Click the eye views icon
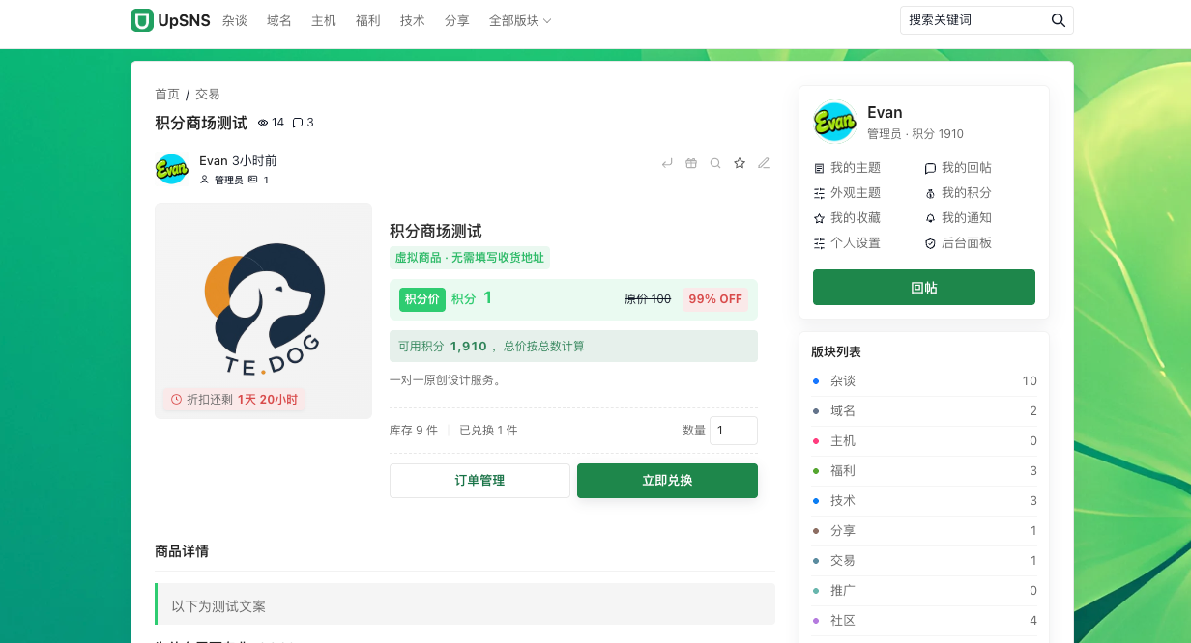The height and width of the screenshot is (643, 1191). (x=263, y=123)
